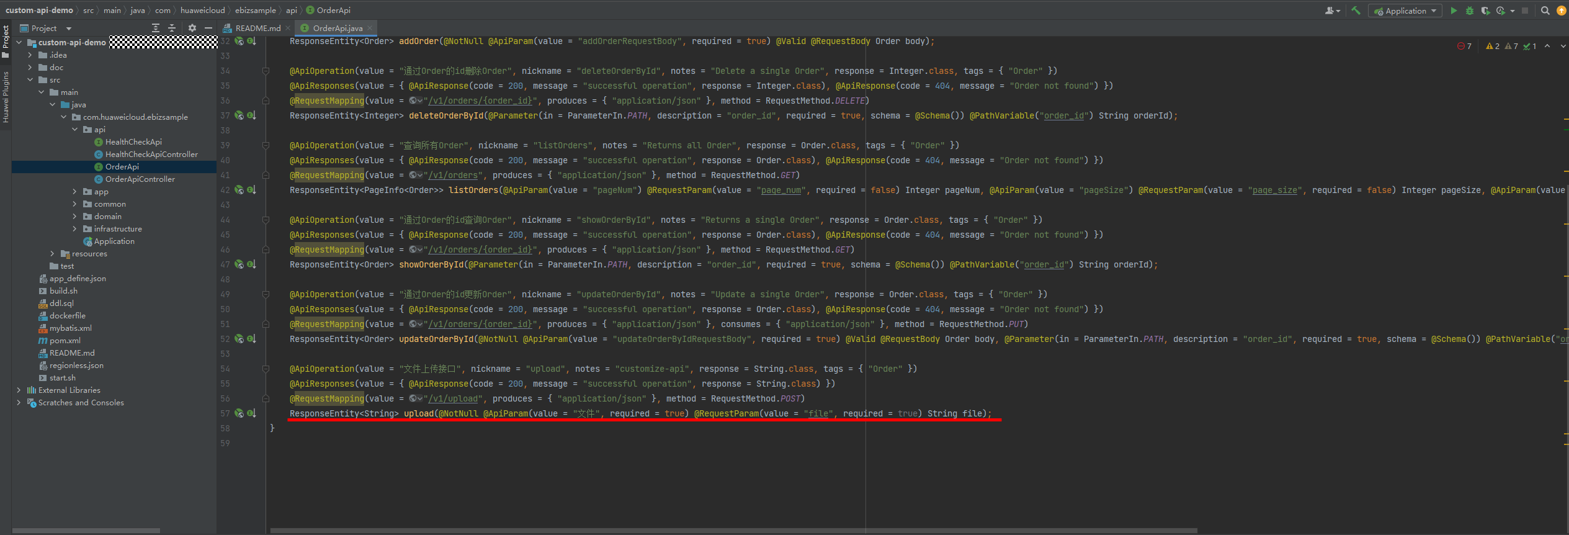The height and width of the screenshot is (535, 1569).
Task: Toggle the Project tool window stripe button
Action: coord(6,42)
